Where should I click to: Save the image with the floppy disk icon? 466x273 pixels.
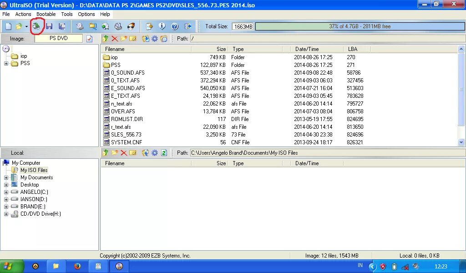49,26
